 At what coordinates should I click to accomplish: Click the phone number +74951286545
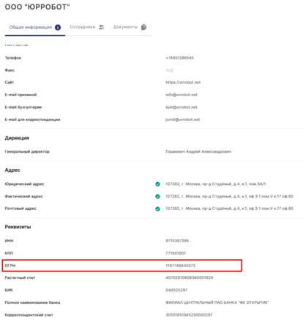click(180, 58)
